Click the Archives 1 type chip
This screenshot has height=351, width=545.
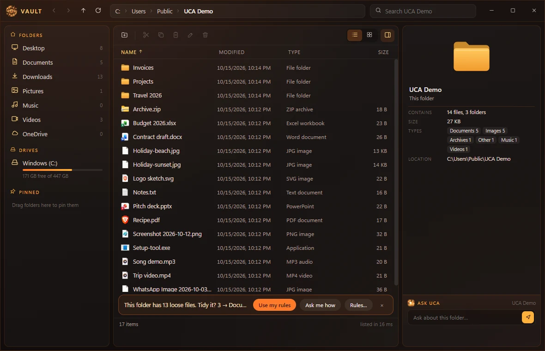[x=460, y=140]
